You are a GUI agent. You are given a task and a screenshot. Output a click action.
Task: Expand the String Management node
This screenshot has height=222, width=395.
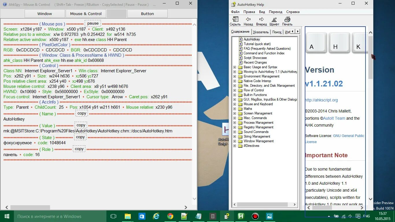[235, 136]
